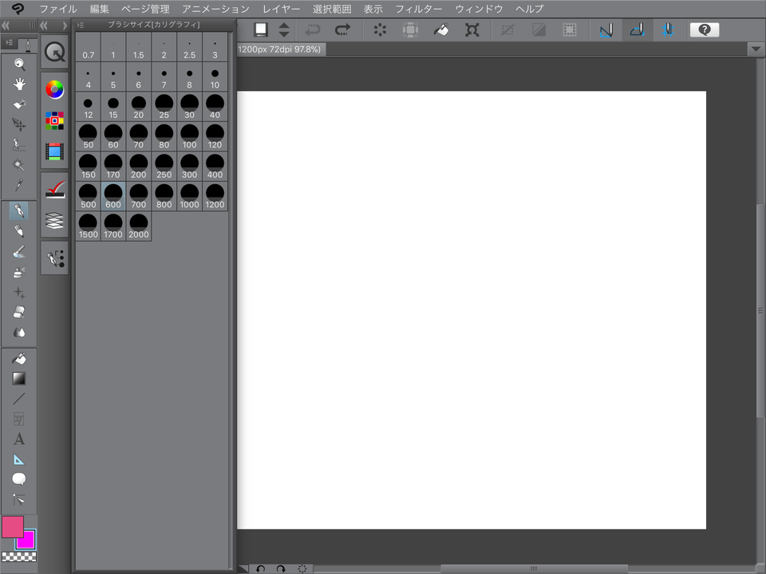766x574 pixels.
Task: Click the Redo arrow in command bar
Action: 342,30
